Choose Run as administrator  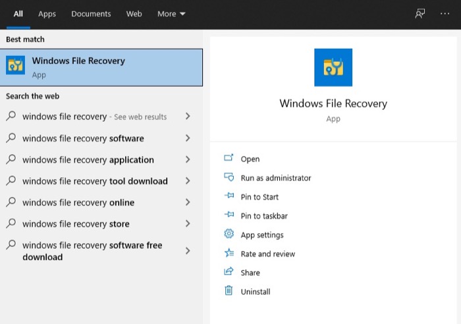[x=276, y=178]
